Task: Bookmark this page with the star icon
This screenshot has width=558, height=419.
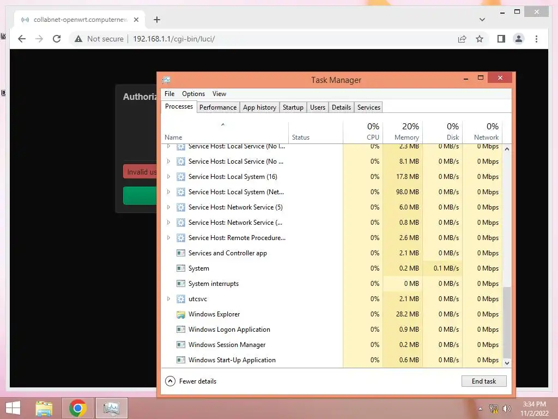Action: 480,39
